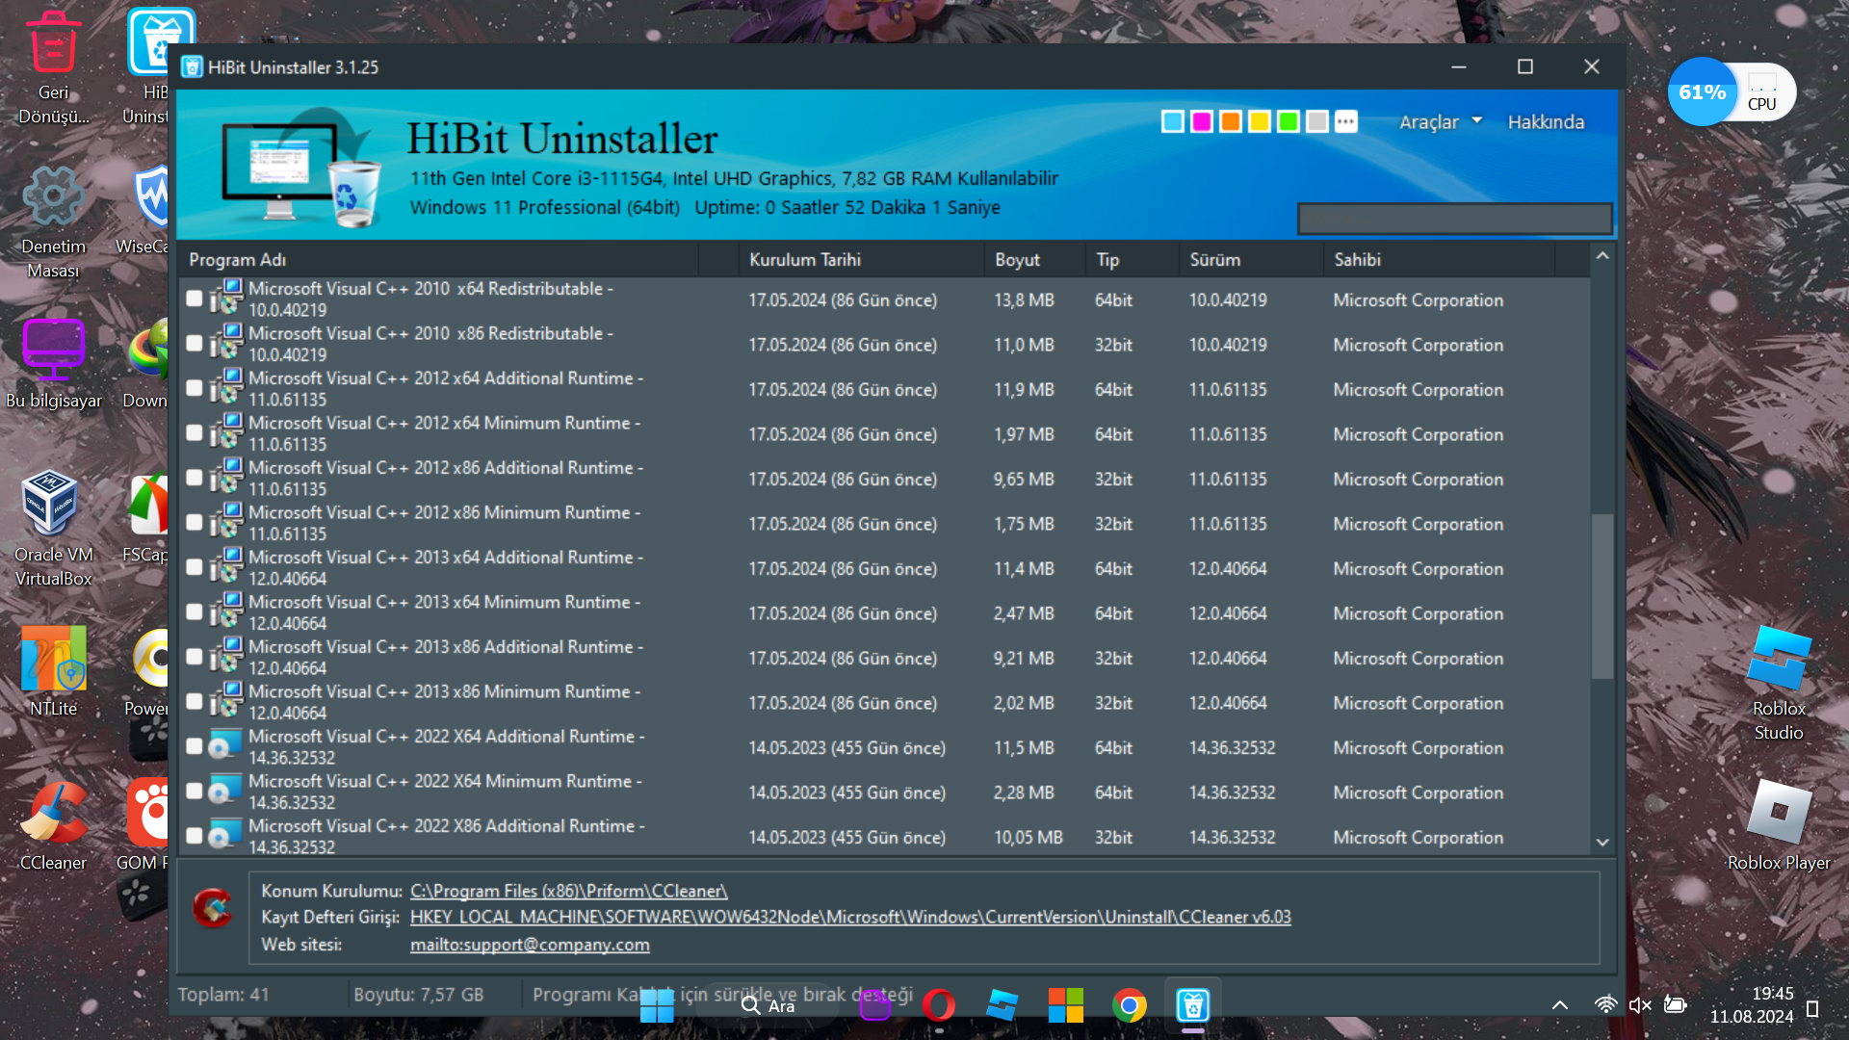
Task: Click the registry entry HKEY_LOCAL_MACHINE link
Action: click(849, 917)
